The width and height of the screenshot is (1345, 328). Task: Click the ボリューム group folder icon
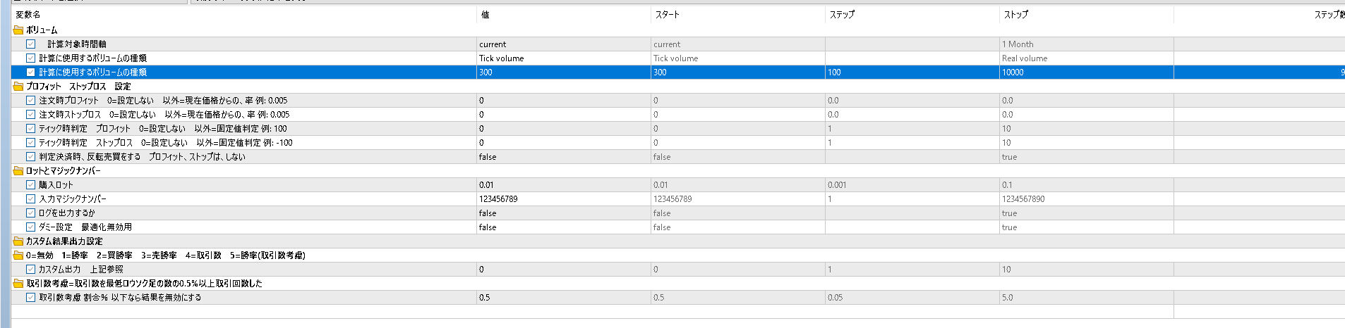(x=18, y=30)
